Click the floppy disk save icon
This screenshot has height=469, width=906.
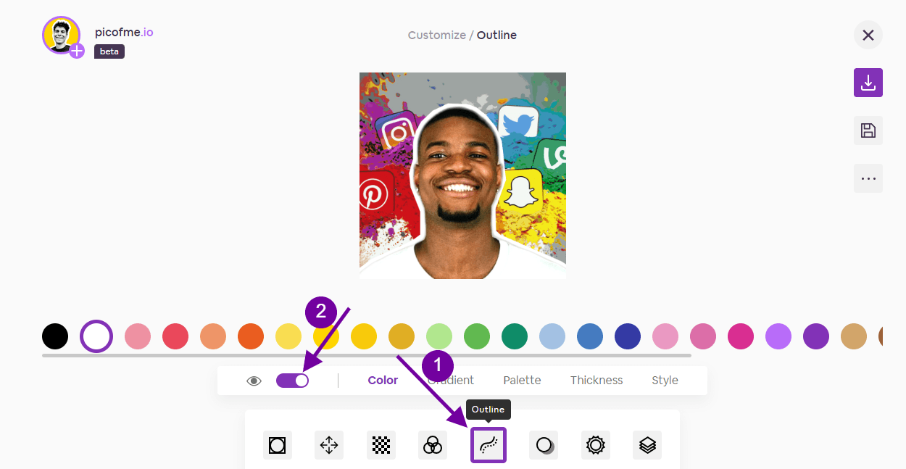tap(868, 130)
